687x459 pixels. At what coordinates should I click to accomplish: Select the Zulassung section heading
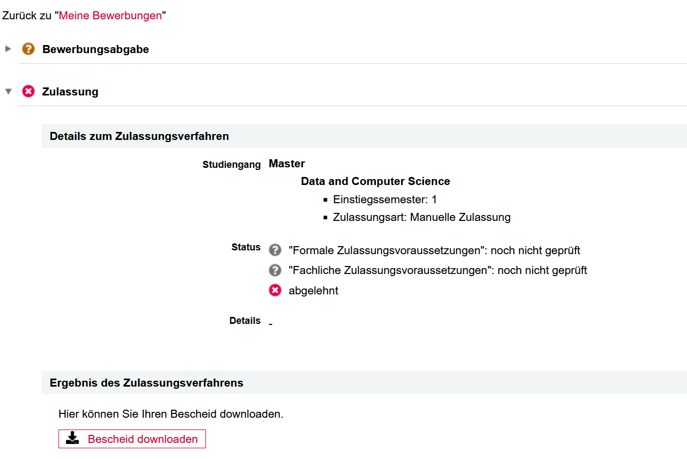click(x=70, y=92)
